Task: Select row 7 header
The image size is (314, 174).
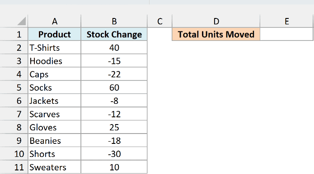Action: pyautogui.click(x=14, y=114)
